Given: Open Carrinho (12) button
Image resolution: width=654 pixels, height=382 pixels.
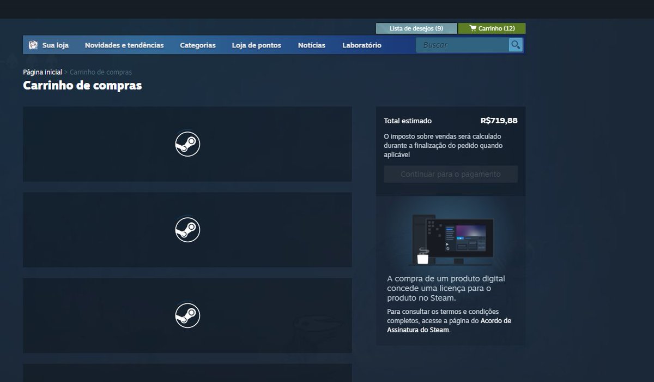Looking at the screenshot, I should [x=492, y=28].
